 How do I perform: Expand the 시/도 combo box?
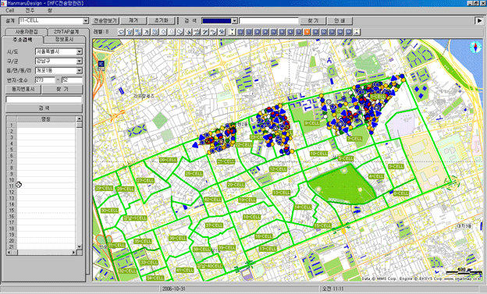(79, 51)
